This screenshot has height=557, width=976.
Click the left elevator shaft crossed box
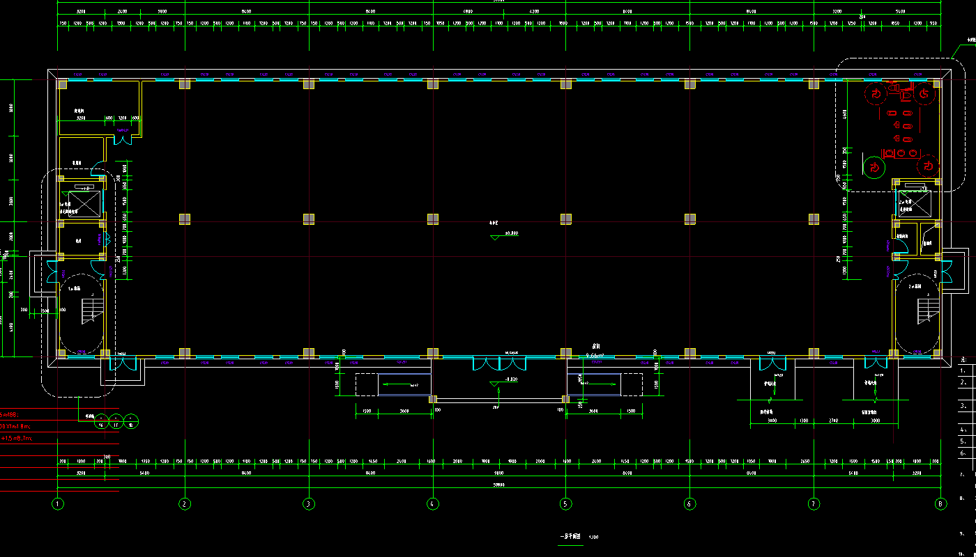[x=81, y=205]
